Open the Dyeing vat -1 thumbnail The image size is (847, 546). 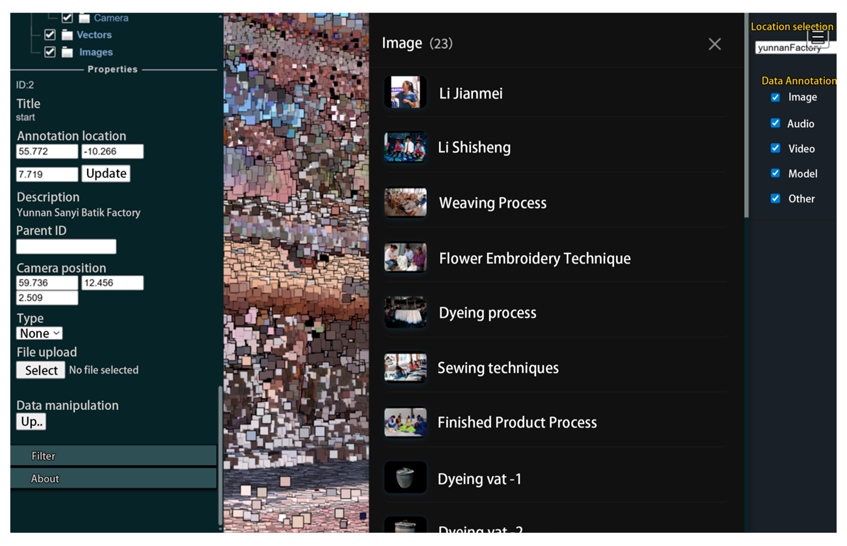(405, 477)
